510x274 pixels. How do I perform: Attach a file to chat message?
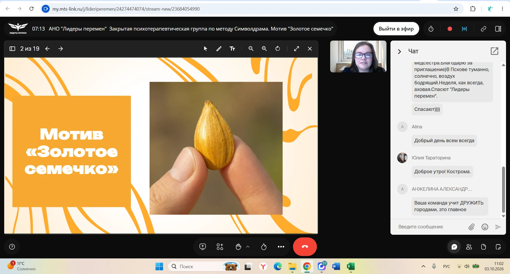click(x=471, y=227)
